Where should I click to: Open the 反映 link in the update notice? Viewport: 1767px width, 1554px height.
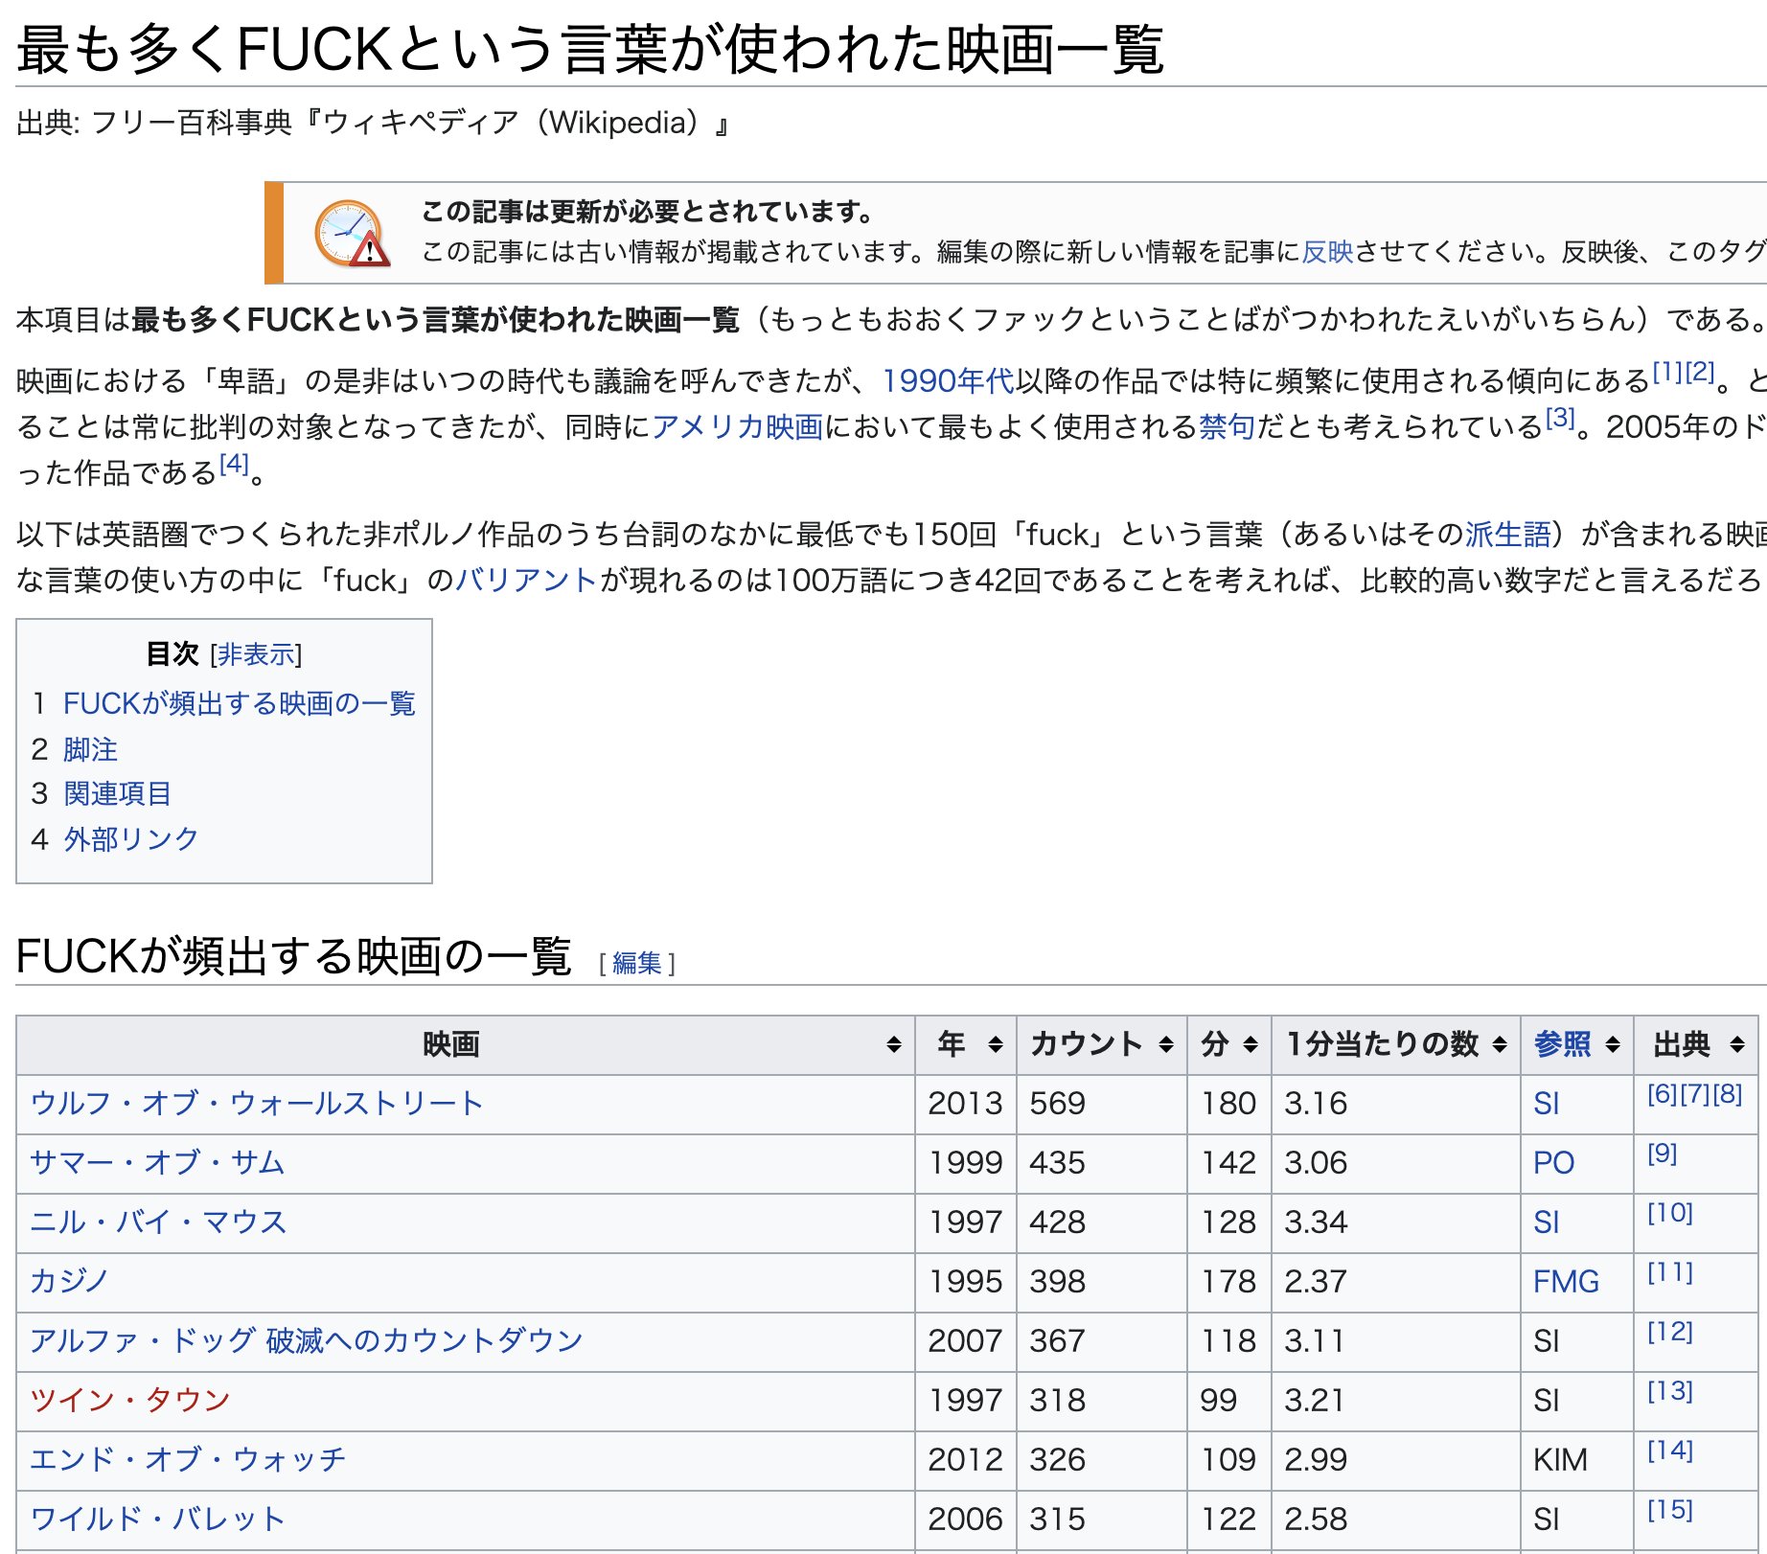(1327, 252)
